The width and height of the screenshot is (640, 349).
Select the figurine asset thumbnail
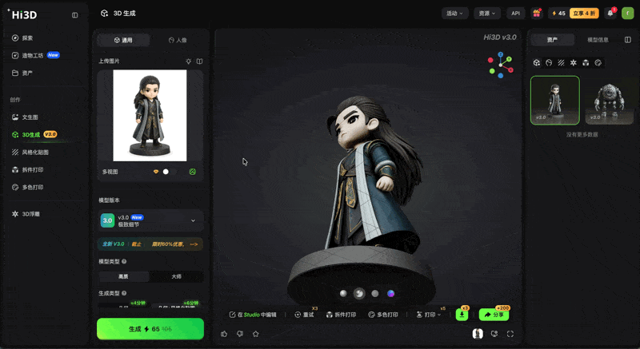coord(555,100)
